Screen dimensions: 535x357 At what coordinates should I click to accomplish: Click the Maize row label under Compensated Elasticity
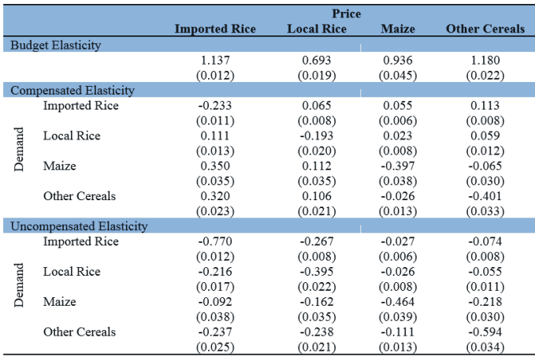59,166
